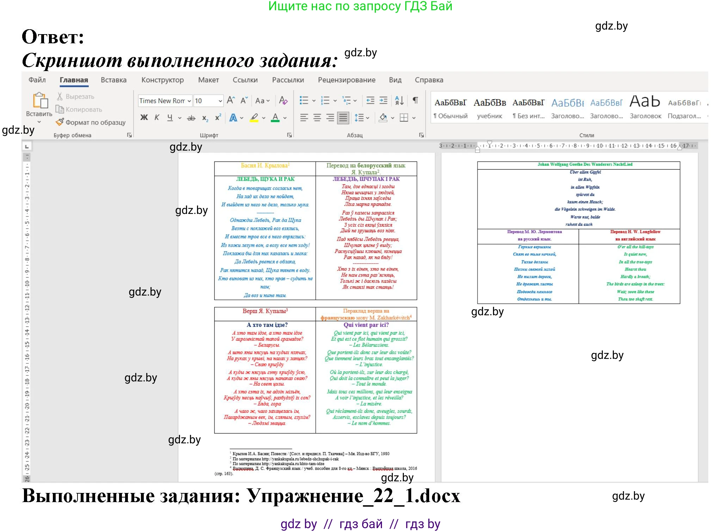Viewport: 722px width, 532px height.
Task: Click the сортировка (АЯ↓) icon
Action: pyautogui.click(x=400, y=101)
